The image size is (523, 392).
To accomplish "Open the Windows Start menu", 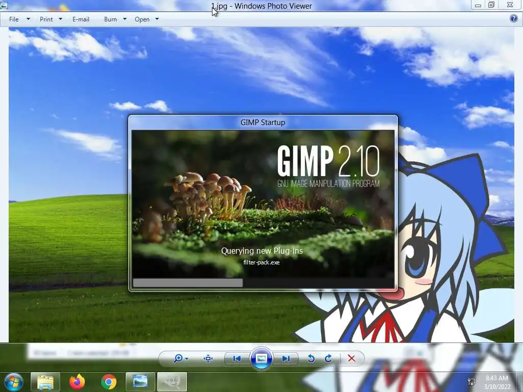I will tap(14, 382).
